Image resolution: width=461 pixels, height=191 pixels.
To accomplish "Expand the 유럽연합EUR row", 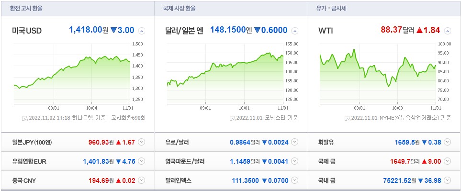I will pos(142,161).
